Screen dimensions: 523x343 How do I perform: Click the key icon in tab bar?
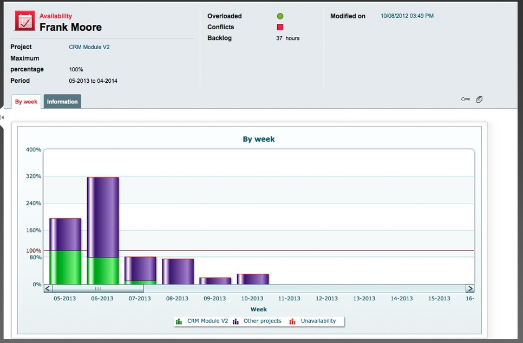[x=465, y=100]
